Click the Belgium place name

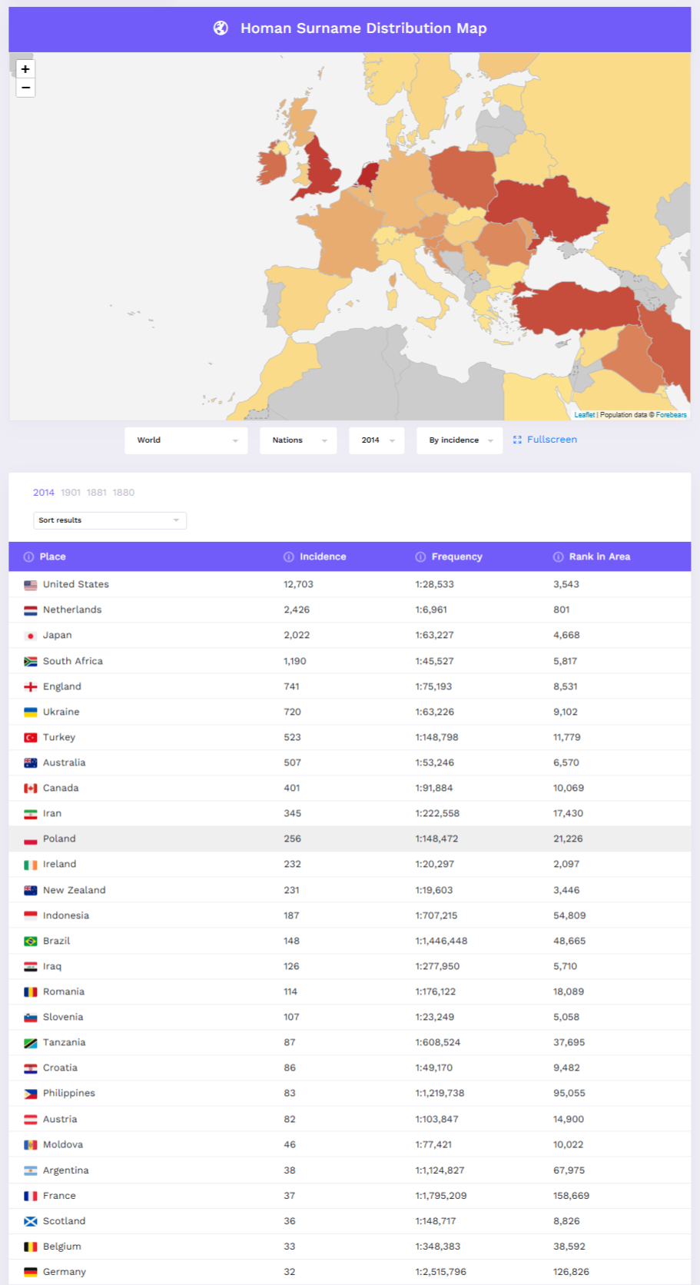[x=62, y=1247]
